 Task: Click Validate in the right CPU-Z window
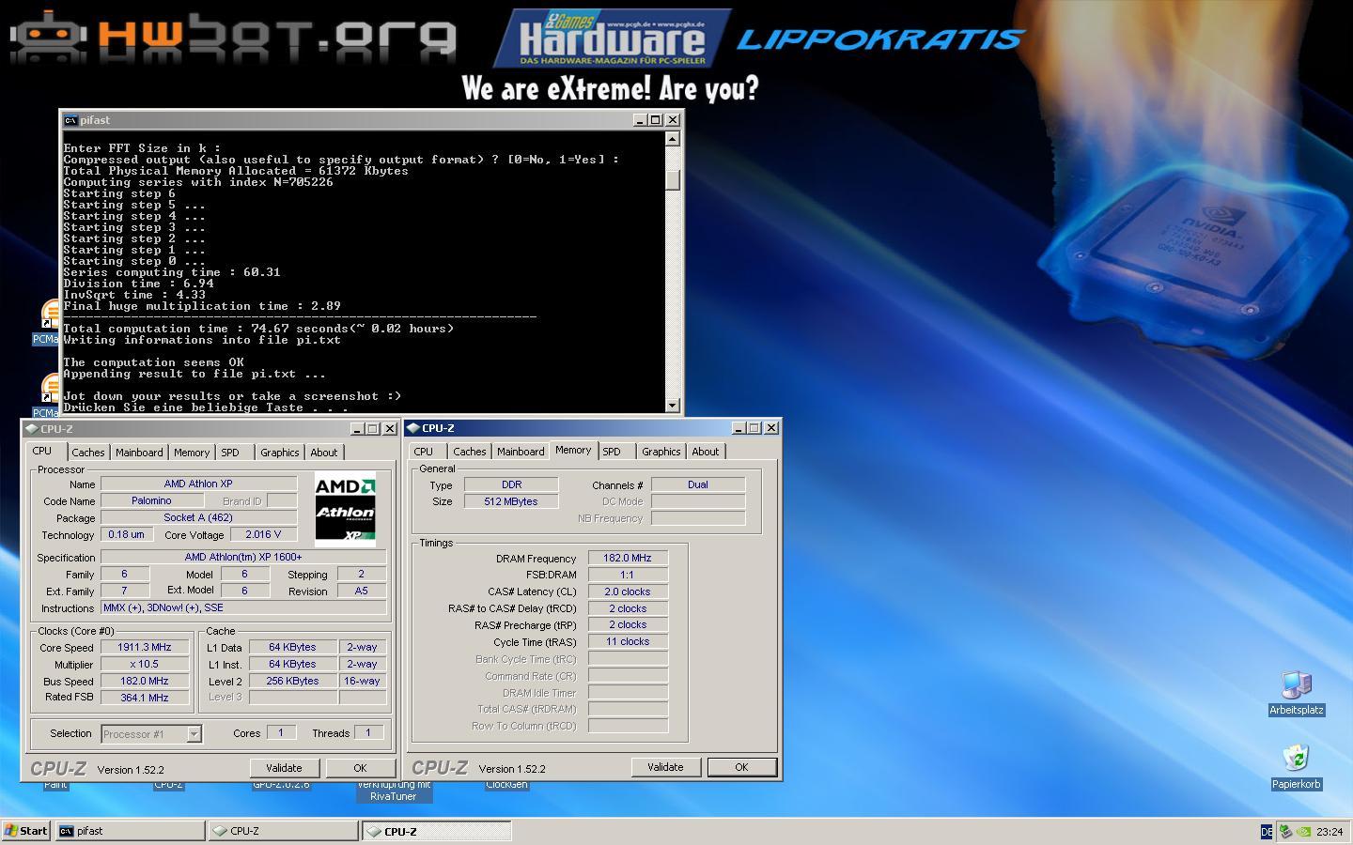click(665, 767)
